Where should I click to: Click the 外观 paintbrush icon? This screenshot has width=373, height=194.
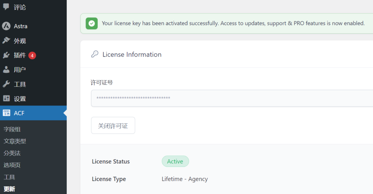pyautogui.click(x=6, y=41)
